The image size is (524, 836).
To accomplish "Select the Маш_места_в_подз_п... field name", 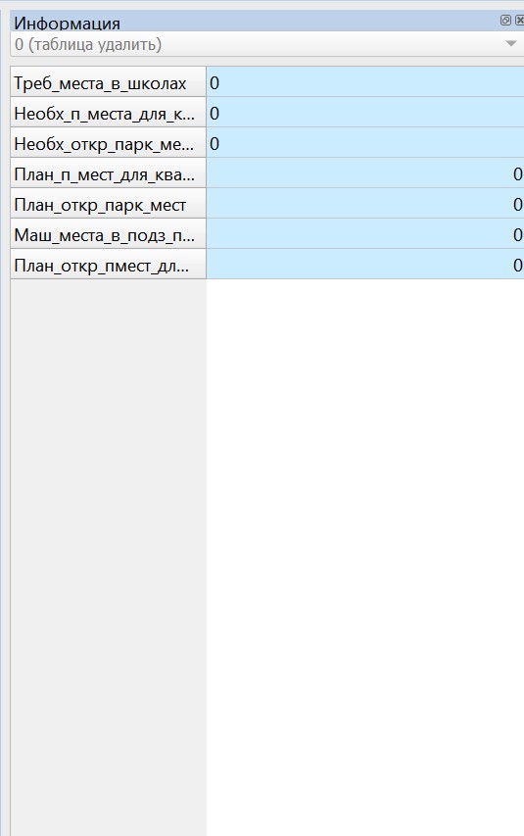I will coord(108,234).
